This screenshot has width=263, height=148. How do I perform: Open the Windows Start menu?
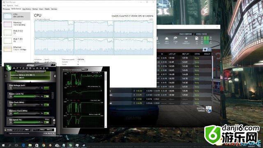coord(3,145)
